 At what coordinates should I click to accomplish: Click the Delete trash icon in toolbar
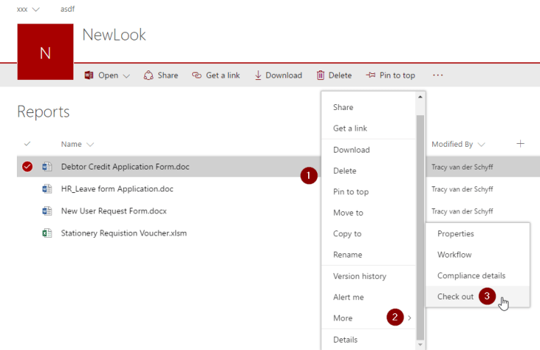(321, 76)
